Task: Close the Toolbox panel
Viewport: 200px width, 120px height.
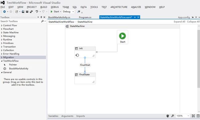Action: [x=44, y=17]
